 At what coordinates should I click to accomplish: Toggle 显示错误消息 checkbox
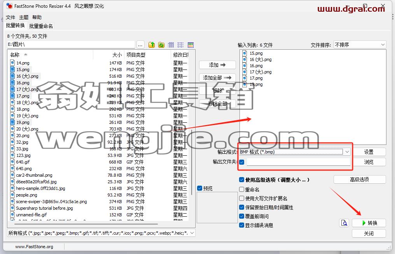pos(241,225)
